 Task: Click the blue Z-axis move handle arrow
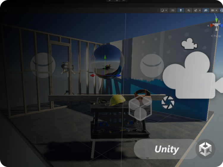(x=119, y=76)
